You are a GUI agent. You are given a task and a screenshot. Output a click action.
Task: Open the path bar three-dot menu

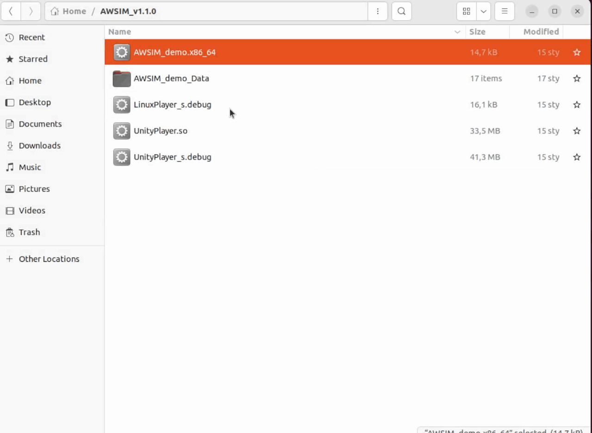pos(378,11)
